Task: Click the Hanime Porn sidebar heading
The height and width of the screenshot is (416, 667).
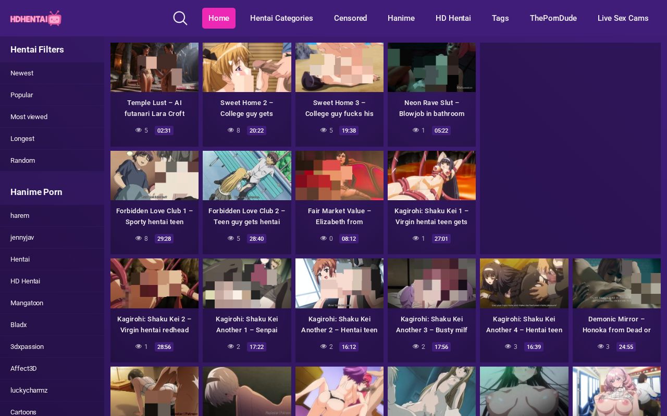Action: (x=36, y=192)
